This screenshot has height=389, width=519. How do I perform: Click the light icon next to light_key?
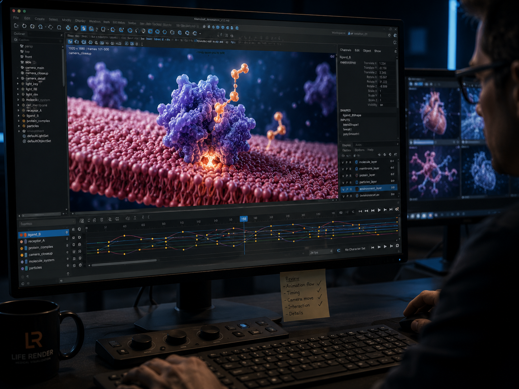tap(23, 84)
